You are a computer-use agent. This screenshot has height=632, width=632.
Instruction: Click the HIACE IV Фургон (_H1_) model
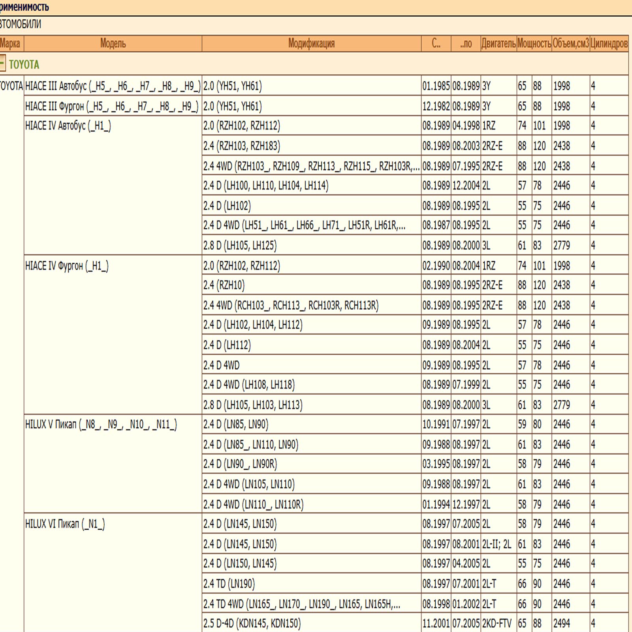[x=67, y=266]
